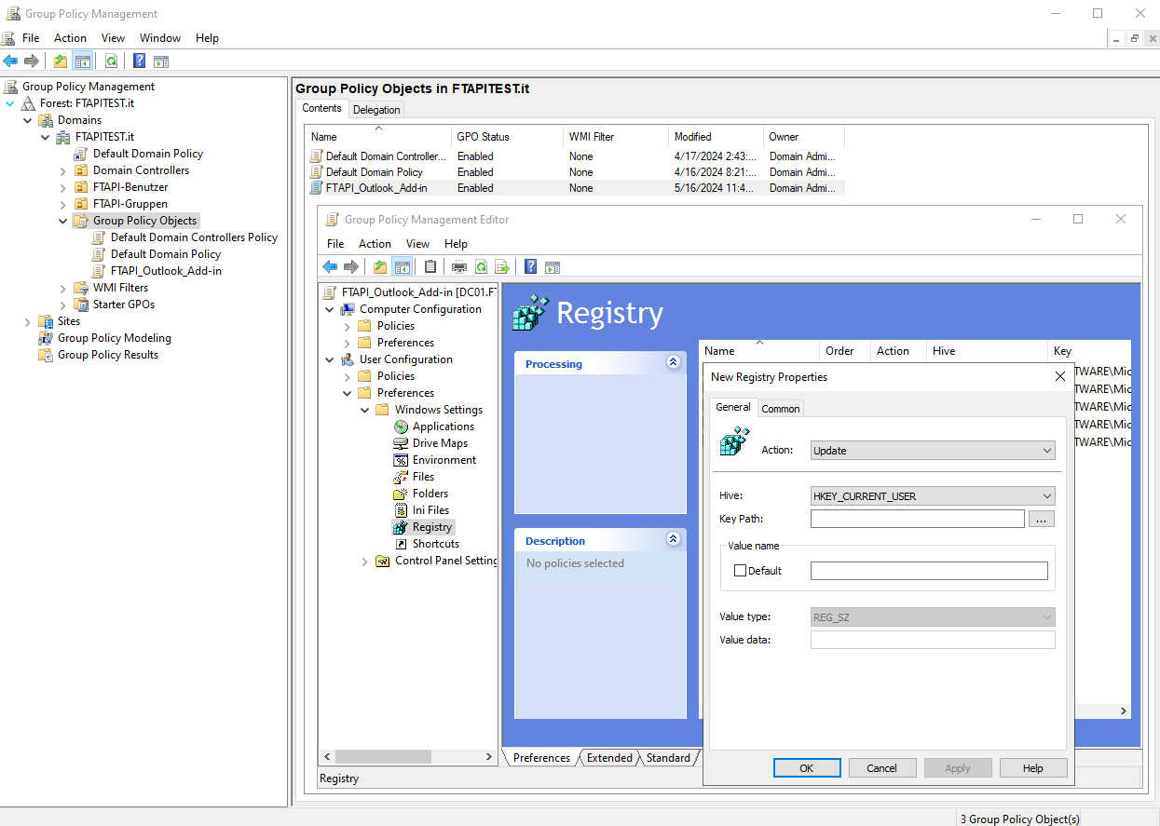Click Forward arrow in main Group Policy Management toolbar
This screenshot has height=826, width=1160.
(x=32, y=61)
